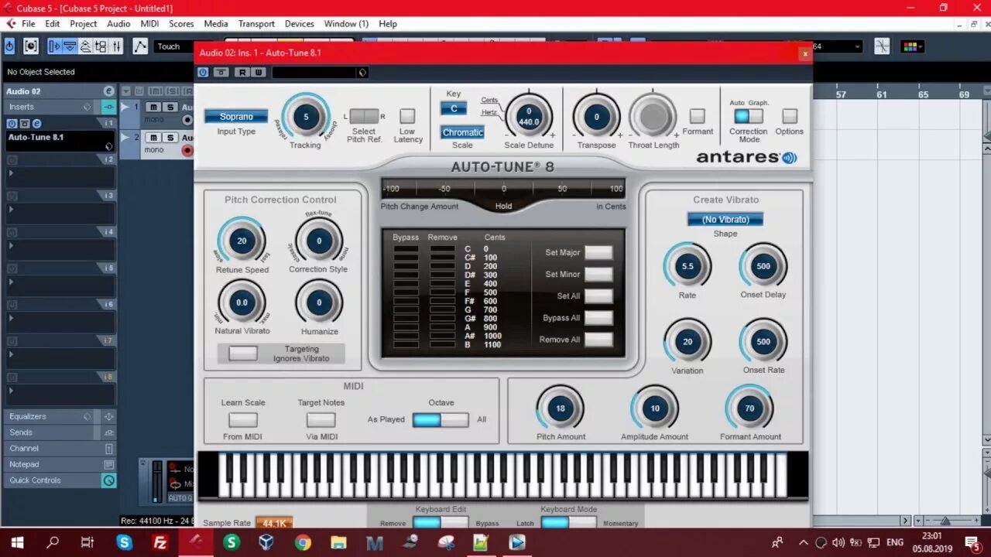Open the File menu
Viewport: 991px width, 557px height.
point(29,24)
